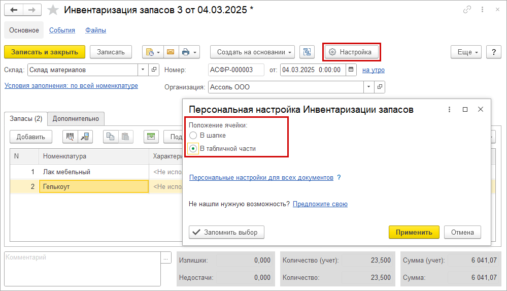Click 'Запомнить выбор' checkmark button
The height and width of the screenshot is (291, 507).
[x=226, y=232]
